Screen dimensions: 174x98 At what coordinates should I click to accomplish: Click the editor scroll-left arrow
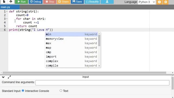(x=1, y=73)
